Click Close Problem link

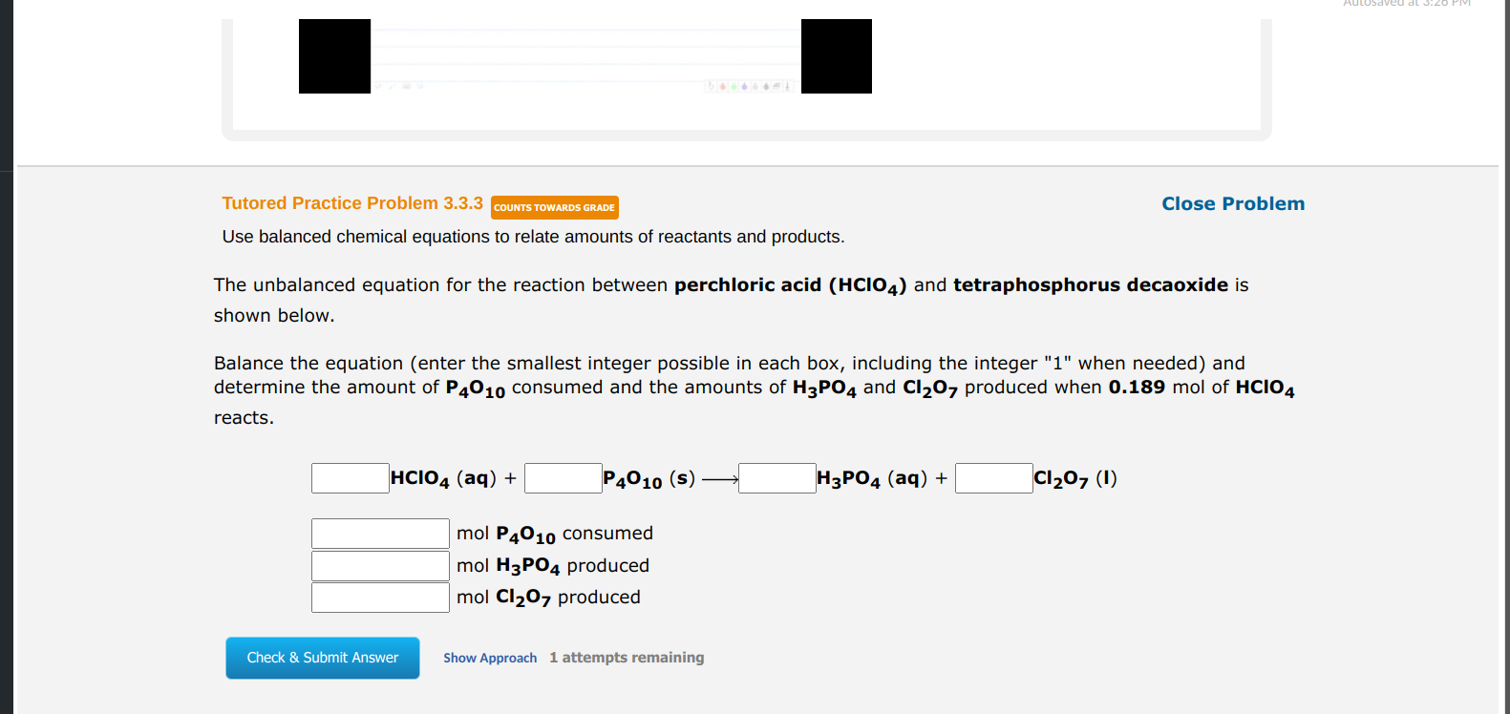pos(1232,203)
